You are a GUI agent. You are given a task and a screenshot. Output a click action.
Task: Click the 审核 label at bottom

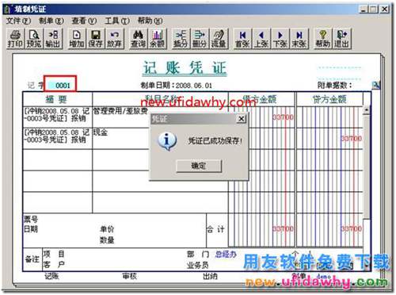pyautogui.click(x=130, y=276)
